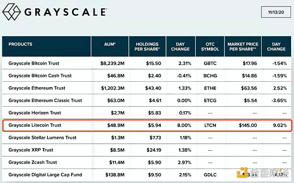Click the orange watermark logo icon
Viewport: 294px width, 183px height.
(x=242, y=172)
